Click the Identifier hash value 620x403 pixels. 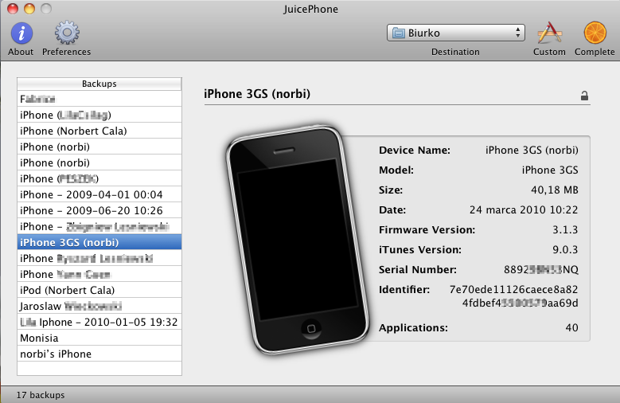point(513,296)
